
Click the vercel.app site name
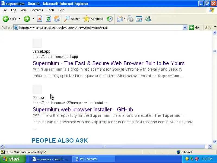click(42, 51)
